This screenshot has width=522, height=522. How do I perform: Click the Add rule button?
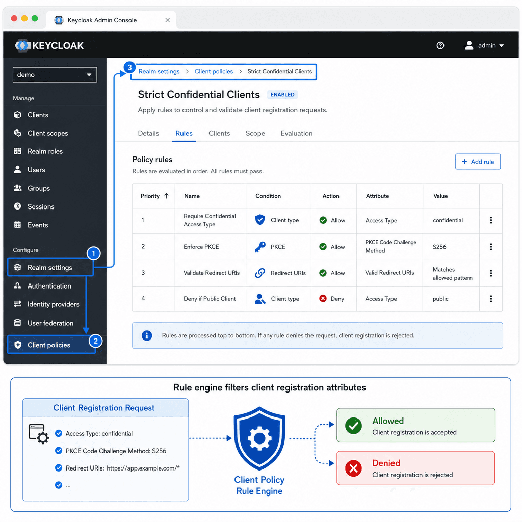478,162
